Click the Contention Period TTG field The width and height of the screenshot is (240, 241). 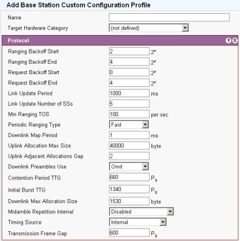pos(129,177)
